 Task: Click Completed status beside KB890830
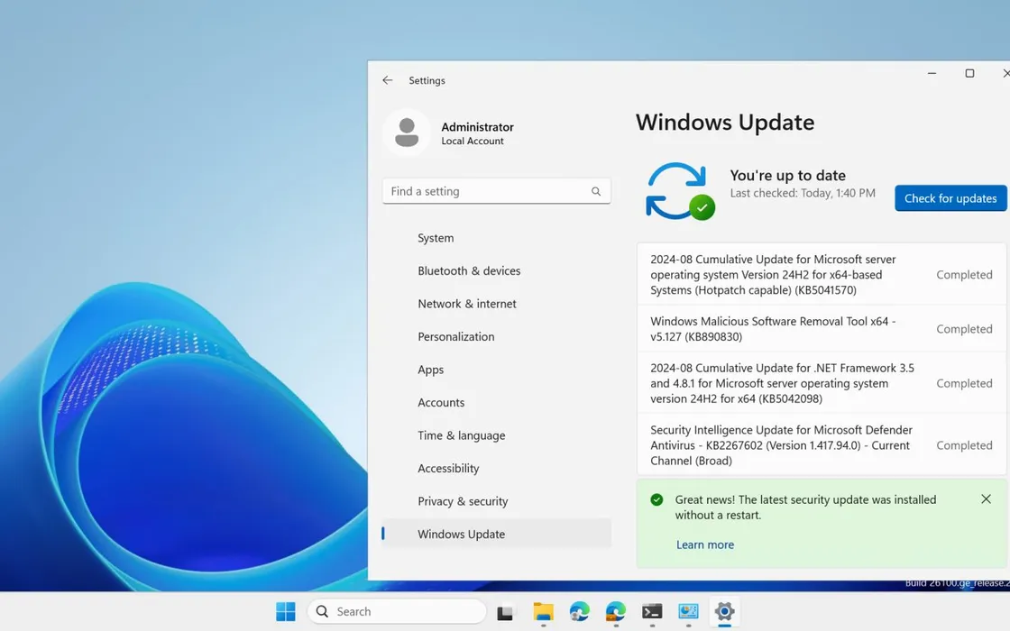click(964, 328)
